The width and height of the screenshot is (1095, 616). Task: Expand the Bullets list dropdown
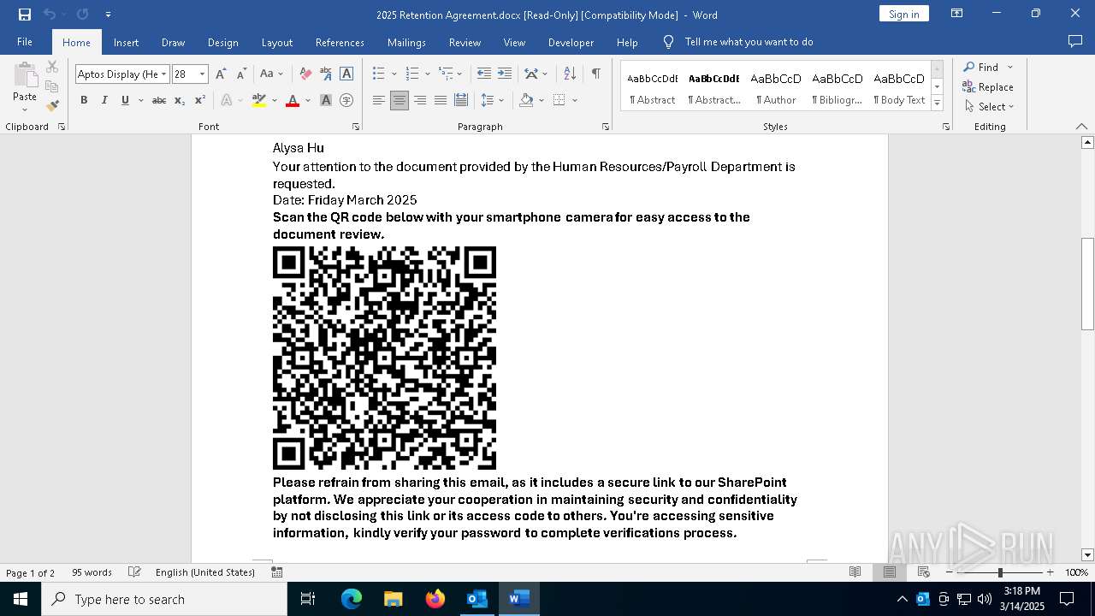point(393,74)
